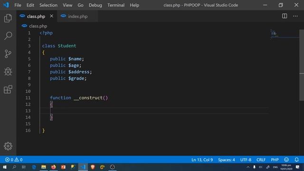Click the ENG language indicator

tap(275, 167)
